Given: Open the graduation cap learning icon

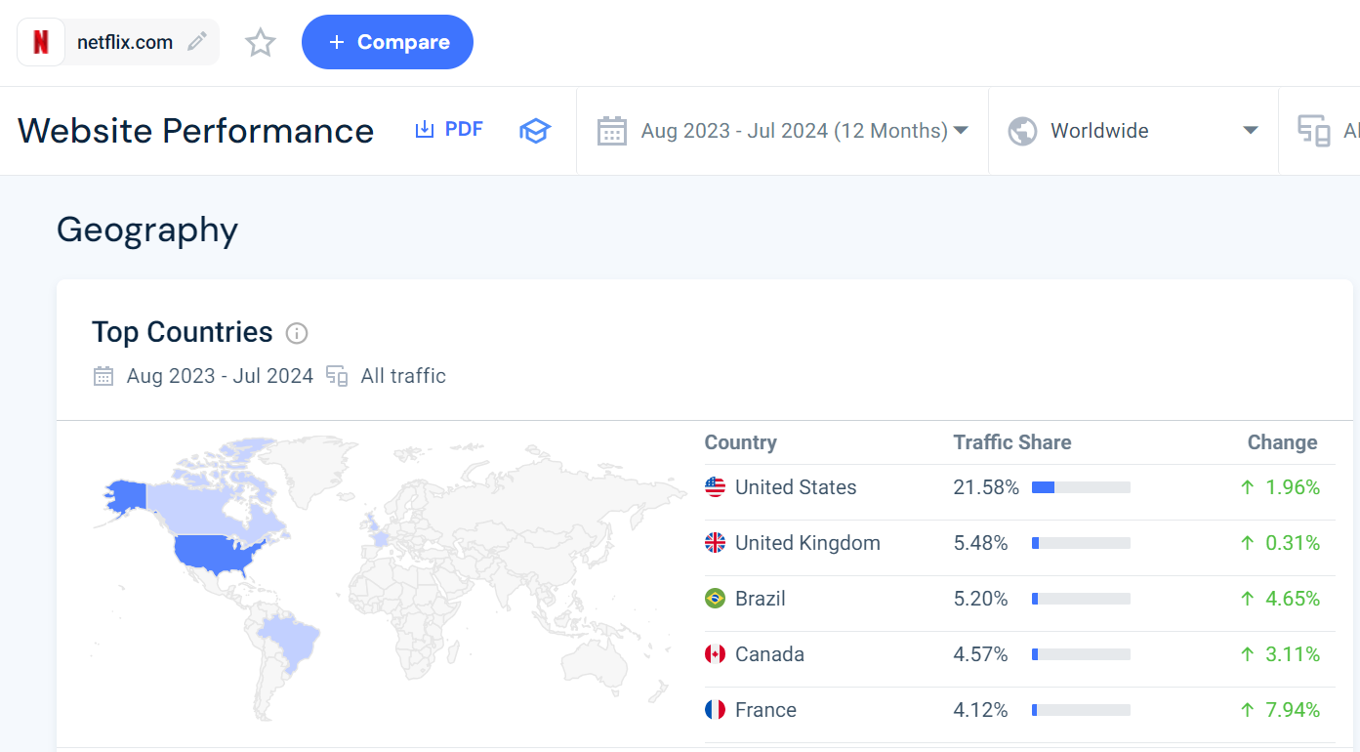Looking at the screenshot, I should click(x=535, y=131).
